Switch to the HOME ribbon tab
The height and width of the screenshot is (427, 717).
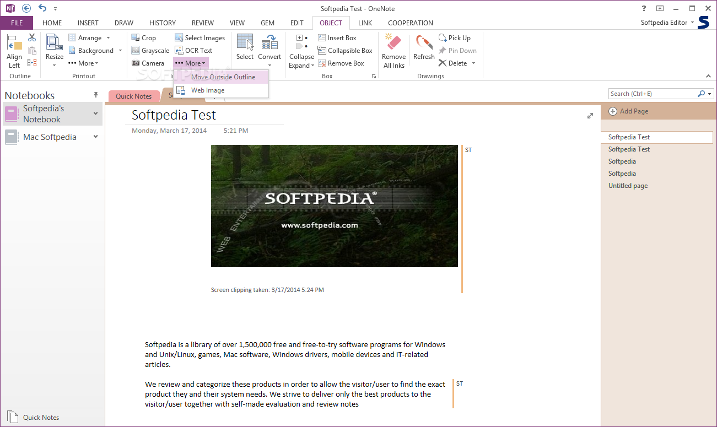point(52,23)
